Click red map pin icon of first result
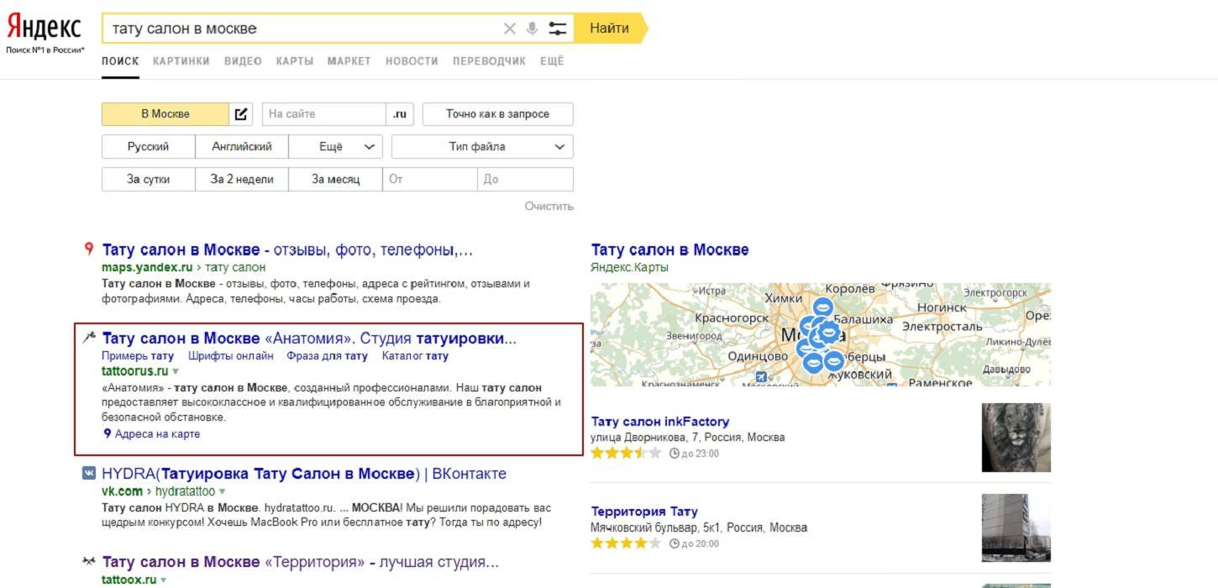Screen dimensions: 1218x588 pyautogui.click(x=88, y=249)
